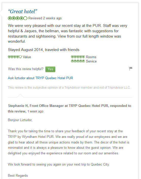Click the response pointer triangle on divider
Viewport: 141px width, 179px height.
click(x=20, y=96)
